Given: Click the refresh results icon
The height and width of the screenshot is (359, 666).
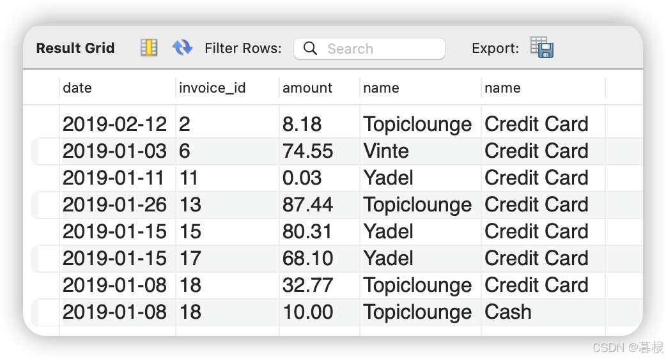Looking at the screenshot, I should click(182, 47).
